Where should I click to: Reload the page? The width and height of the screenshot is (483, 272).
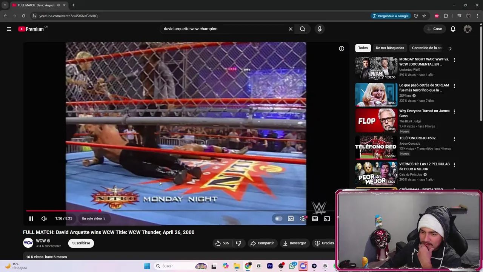pos(23,16)
